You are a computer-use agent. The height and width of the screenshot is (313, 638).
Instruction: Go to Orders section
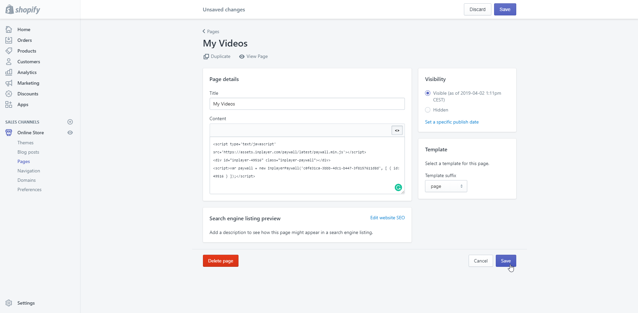[24, 40]
